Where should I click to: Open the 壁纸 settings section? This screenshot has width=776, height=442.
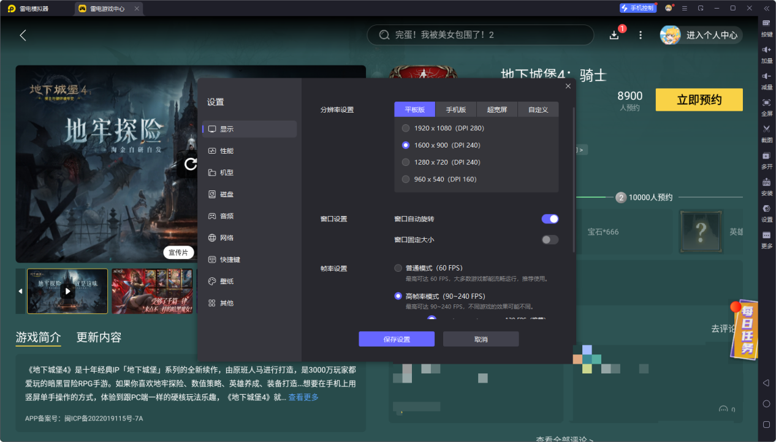(249, 281)
